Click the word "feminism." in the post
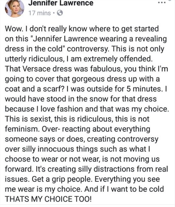This screenshot has width=175, height=207. (x=22, y=129)
